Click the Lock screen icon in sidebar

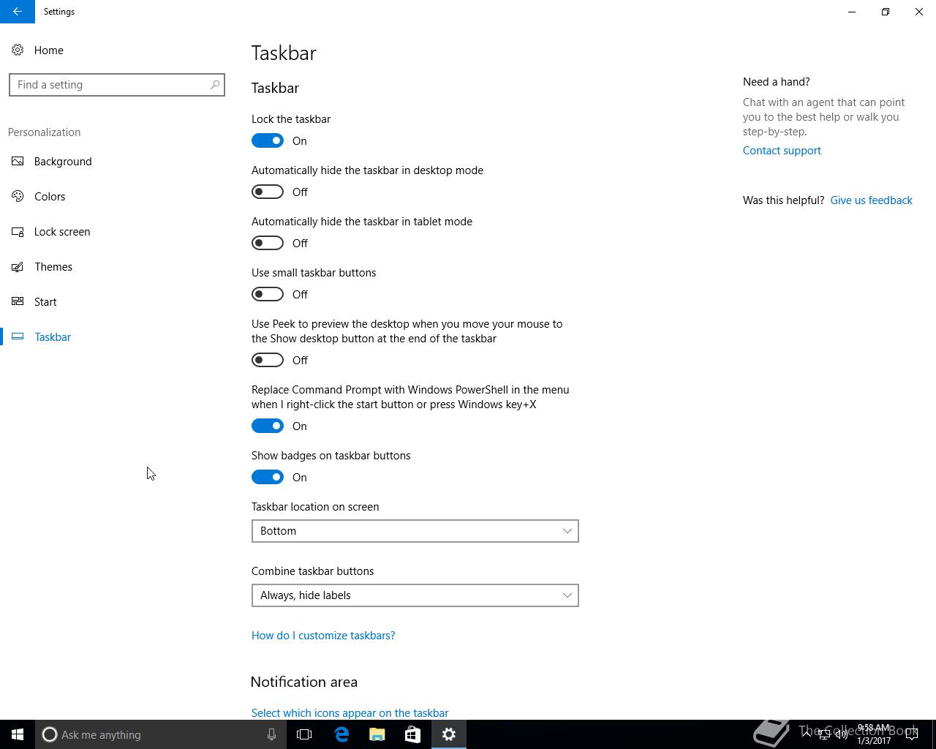18,232
